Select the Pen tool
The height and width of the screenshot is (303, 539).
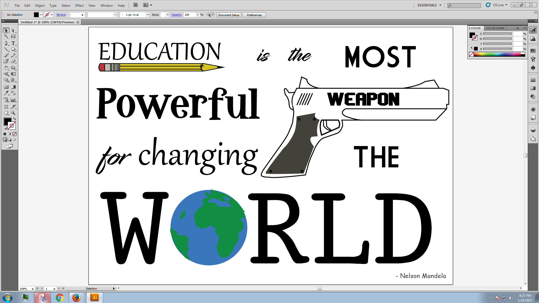(6, 43)
